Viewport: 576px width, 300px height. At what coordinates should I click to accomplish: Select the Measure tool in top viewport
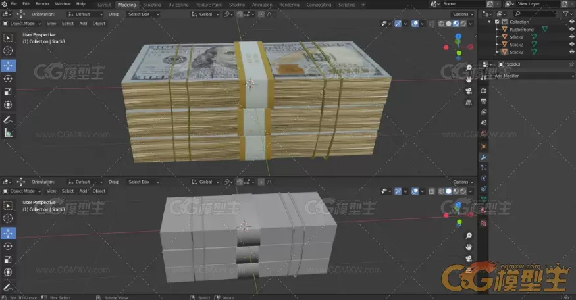(x=8, y=133)
